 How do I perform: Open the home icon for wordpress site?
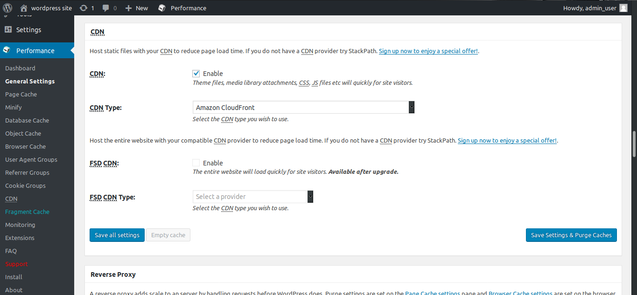click(24, 8)
